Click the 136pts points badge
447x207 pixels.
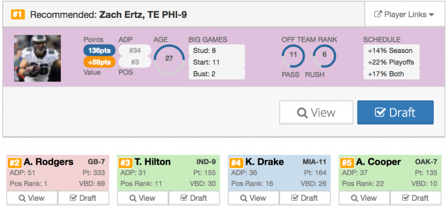pos(99,50)
